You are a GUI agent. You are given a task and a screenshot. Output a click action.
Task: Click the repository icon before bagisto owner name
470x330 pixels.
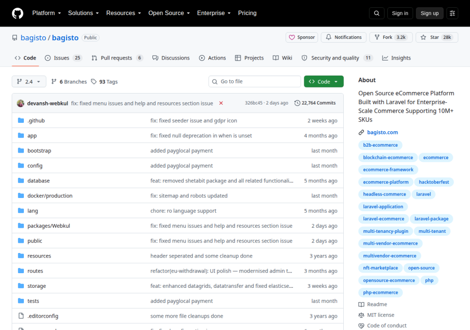coord(15,38)
